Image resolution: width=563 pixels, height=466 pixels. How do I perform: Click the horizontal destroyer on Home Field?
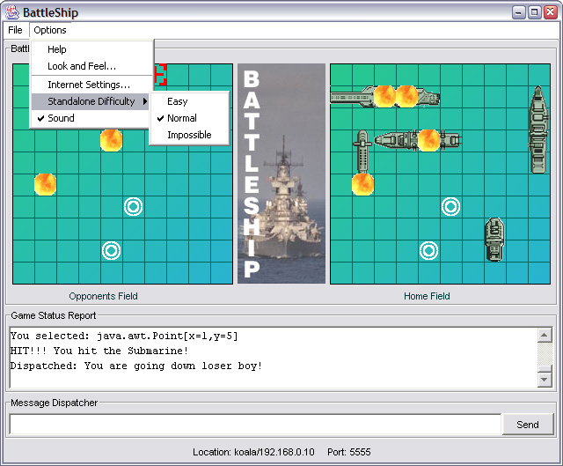(x=418, y=140)
